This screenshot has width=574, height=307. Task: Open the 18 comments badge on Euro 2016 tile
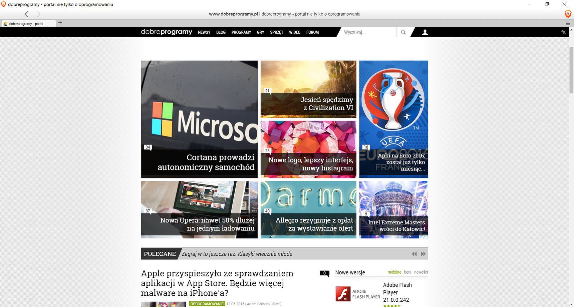pyautogui.click(x=366, y=147)
